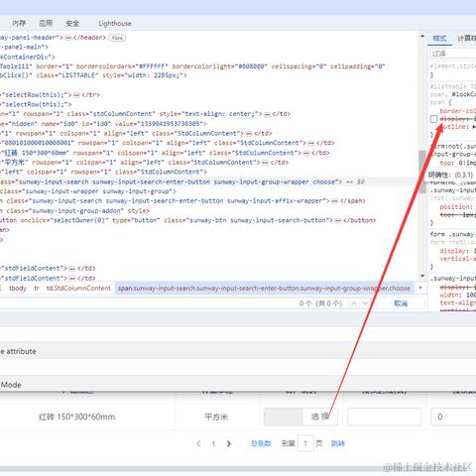Screen dimensions: 476x476
Task: Click tbody in the DOM breadcrumb
Action: [18, 289]
